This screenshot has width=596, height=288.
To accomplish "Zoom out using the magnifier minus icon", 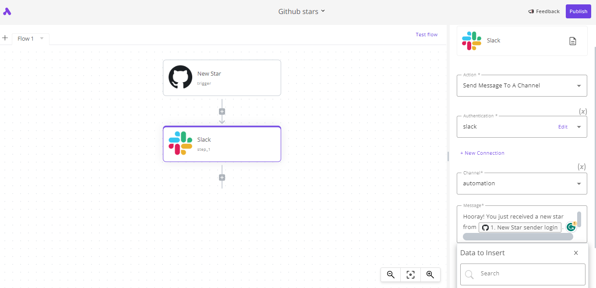I will (390, 274).
